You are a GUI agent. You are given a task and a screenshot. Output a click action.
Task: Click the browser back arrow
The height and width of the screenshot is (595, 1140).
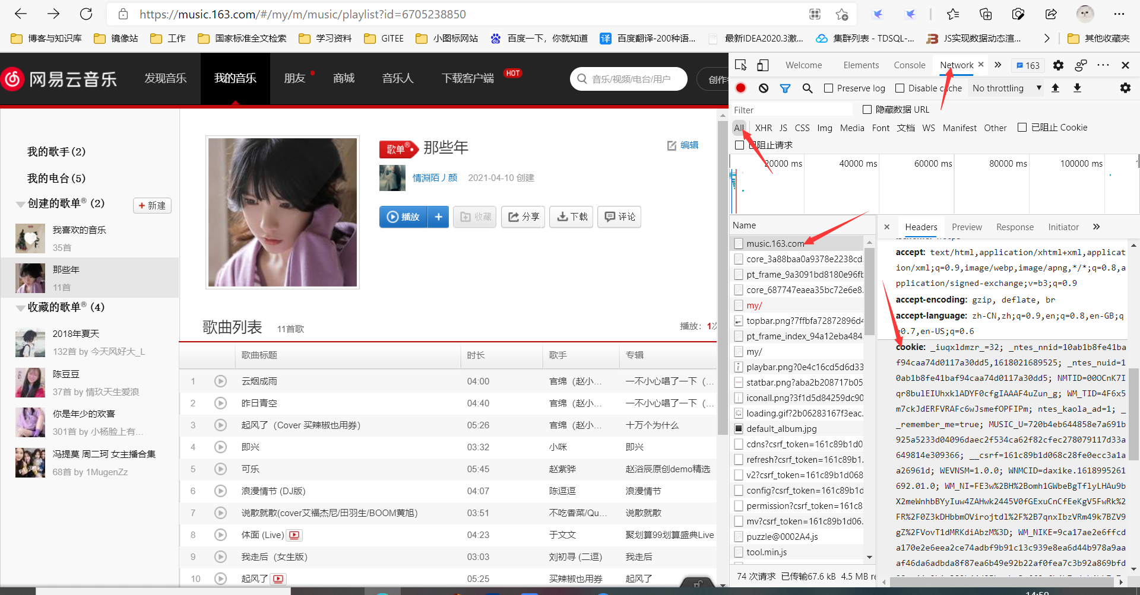click(21, 14)
